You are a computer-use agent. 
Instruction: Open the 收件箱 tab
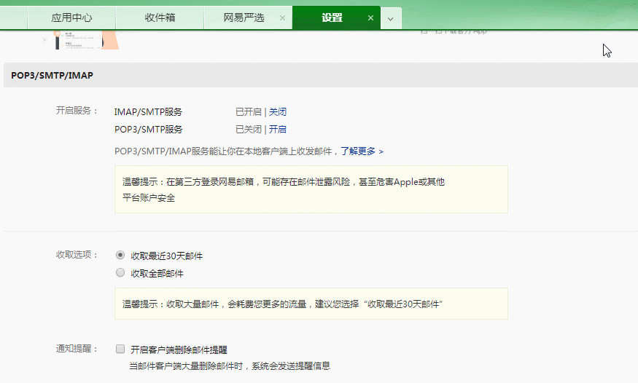[x=160, y=17]
